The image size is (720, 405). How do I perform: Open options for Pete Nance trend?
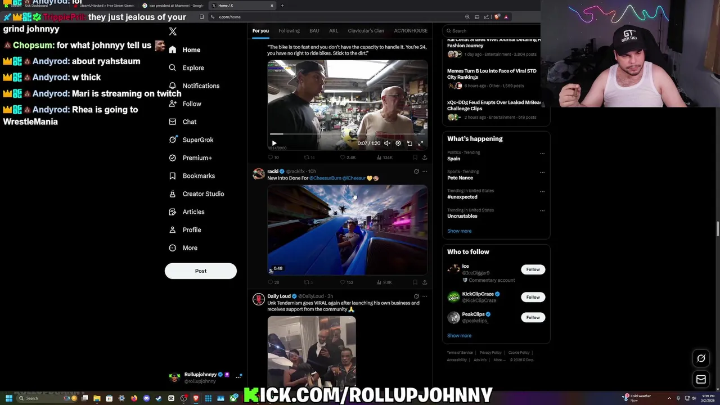542,172
